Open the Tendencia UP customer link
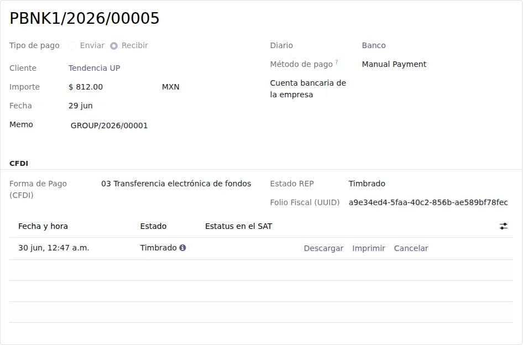This screenshot has width=523, height=345. click(94, 68)
